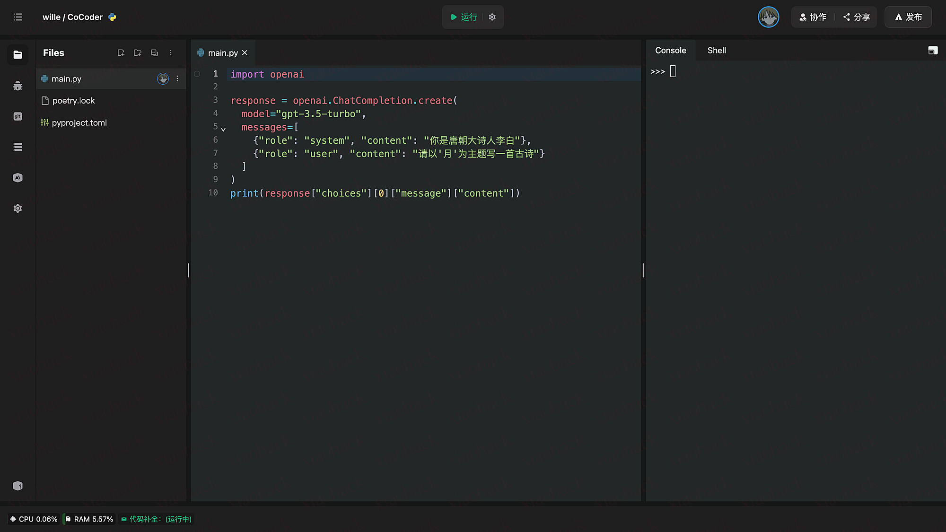
Task: Collapse all folders icon in Files panel
Action: click(x=154, y=53)
